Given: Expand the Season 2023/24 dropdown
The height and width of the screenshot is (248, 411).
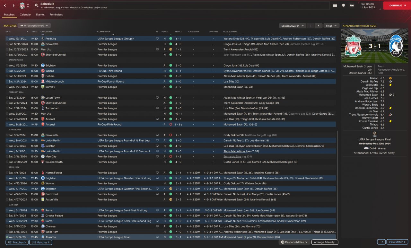Looking at the screenshot, I should click(x=292, y=26).
